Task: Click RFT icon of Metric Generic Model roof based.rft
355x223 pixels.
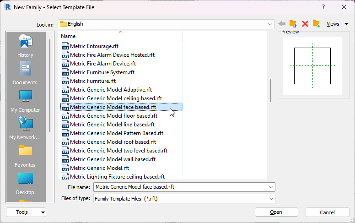Action: click(x=65, y=142)
